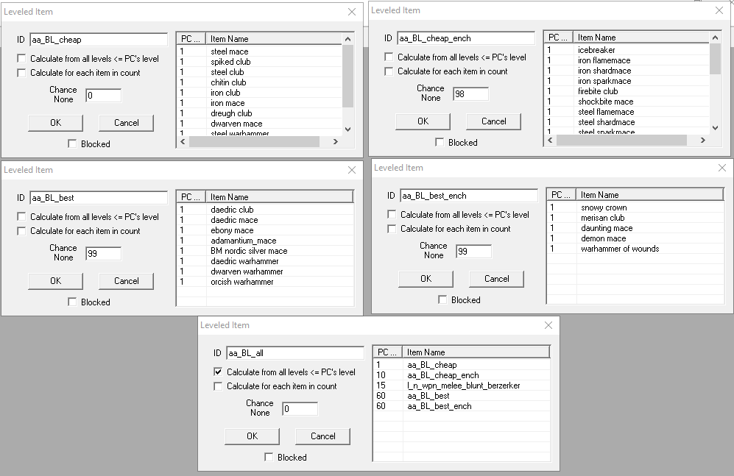
Task: Click scroll-down arrow in aa_BL_cheap_ench item list
Action: click(x=716, y=128)
